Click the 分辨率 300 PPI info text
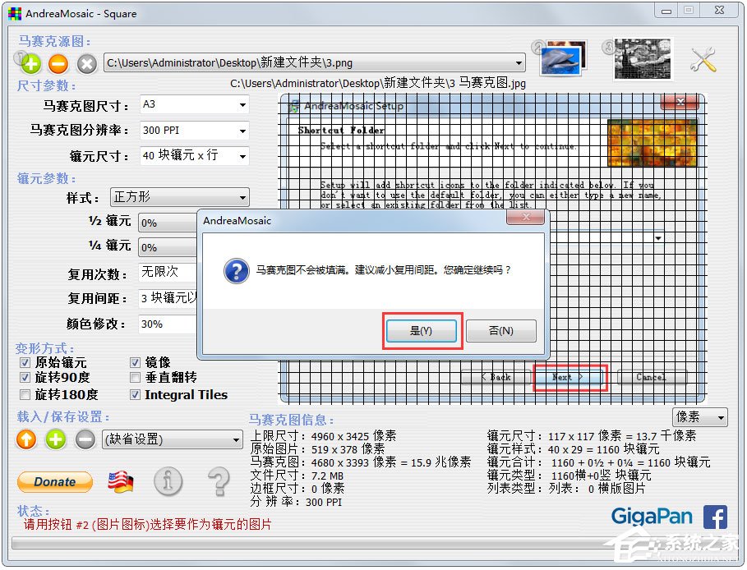Screen dimensions: 747x570 pyautogui.click(x=296, y=502)
